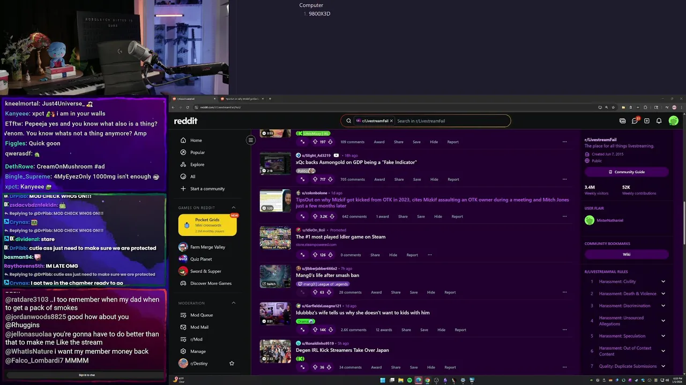Viewport: 686px width, 385px height.
Task: Collapse the Games on Reddit section
Action: 234,207
